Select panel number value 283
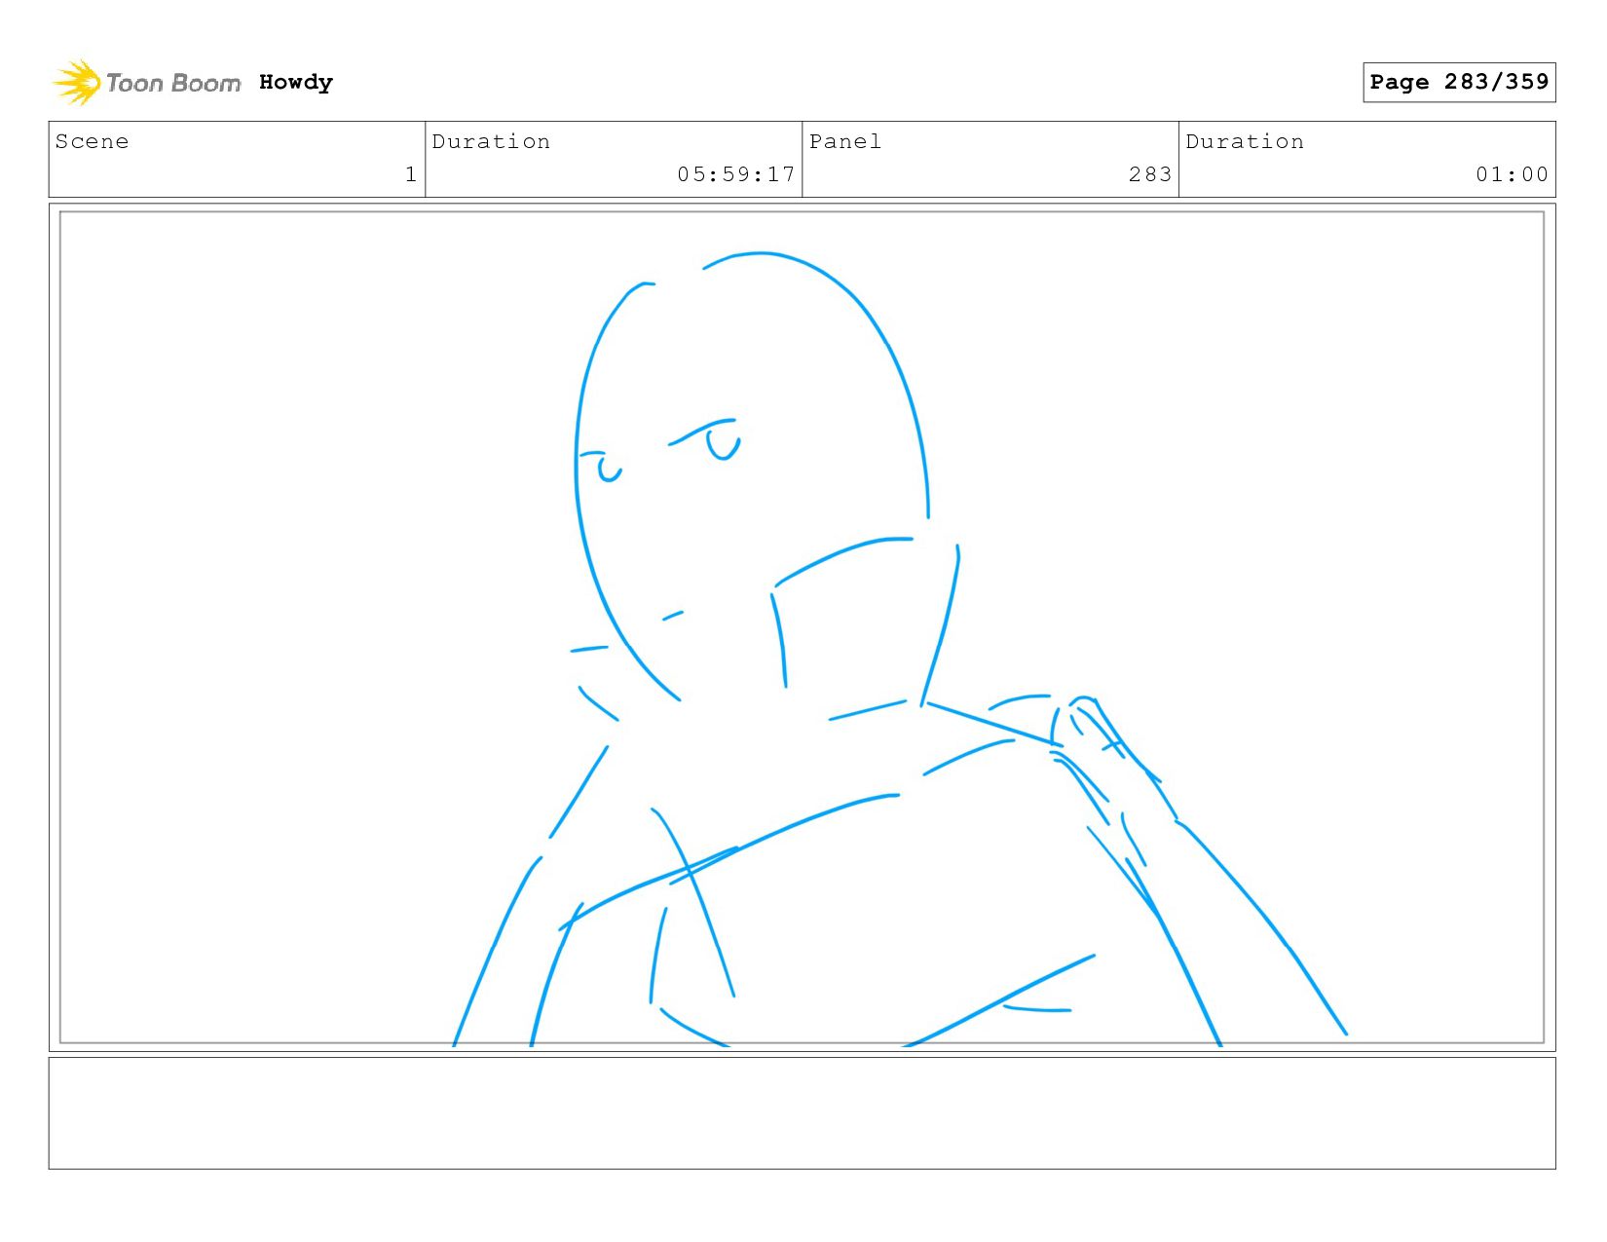 coord(1150,174)
